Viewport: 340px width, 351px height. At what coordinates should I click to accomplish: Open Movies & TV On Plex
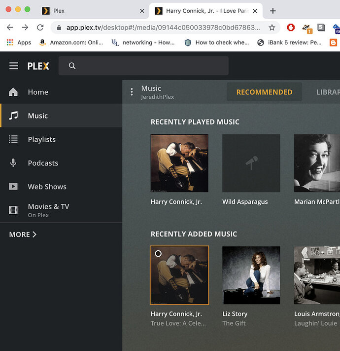61,210
